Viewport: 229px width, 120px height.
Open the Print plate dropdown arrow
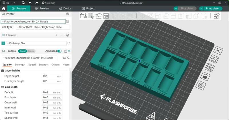point(201,9)
